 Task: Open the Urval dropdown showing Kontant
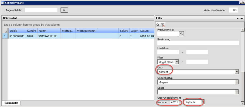(237, 72)
